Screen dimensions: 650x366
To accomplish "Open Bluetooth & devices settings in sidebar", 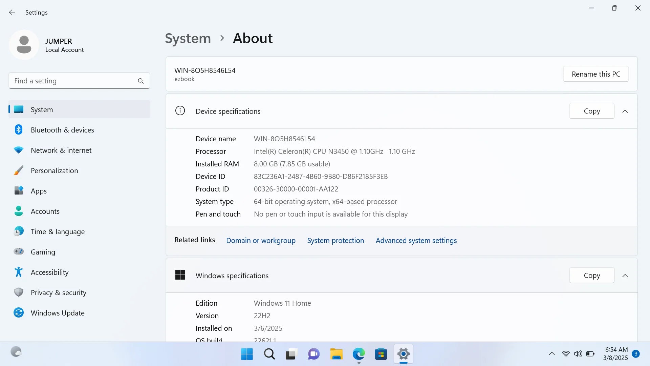I will coord(62,130).
